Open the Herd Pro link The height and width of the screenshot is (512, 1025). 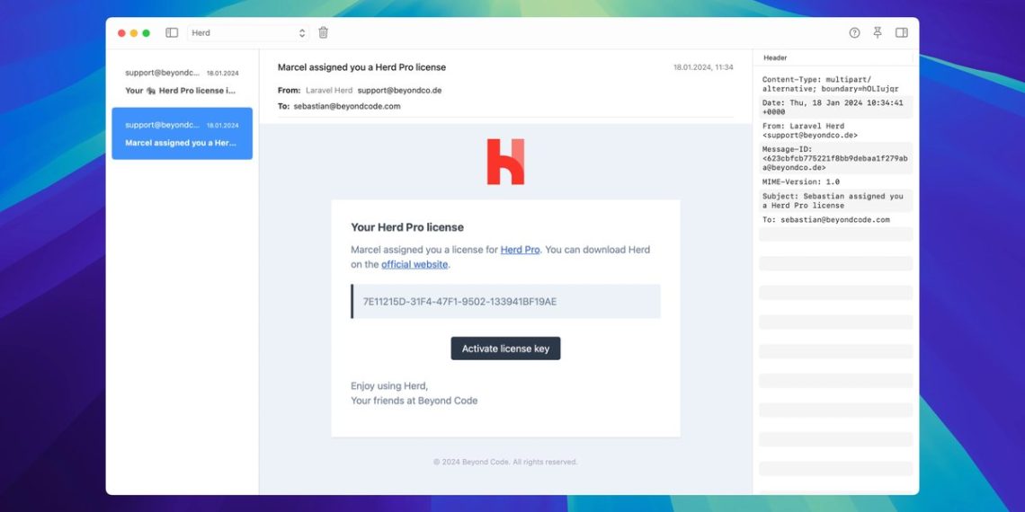pyautogui.click(x=520, y=250)
